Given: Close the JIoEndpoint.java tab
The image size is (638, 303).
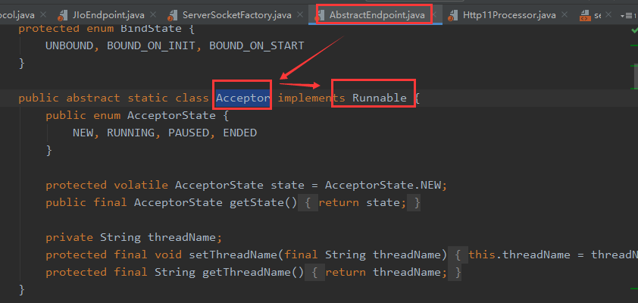Looking at the screenshot, I should point(153,15).
